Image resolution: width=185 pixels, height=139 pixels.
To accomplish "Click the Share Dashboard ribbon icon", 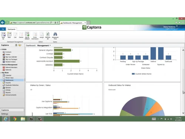I will point(35,36).
